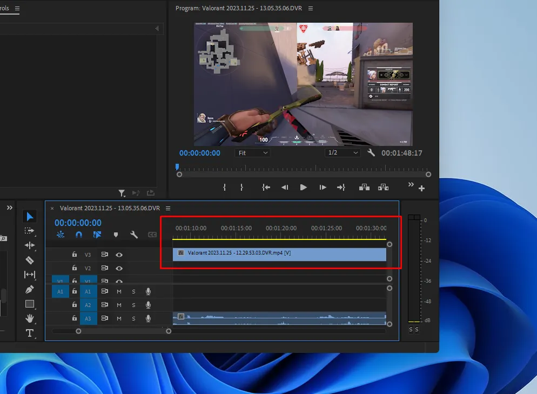Select the Track Select Forward tool
The height and width of the screenshot is (394, 537).
(x=30, y=231)
